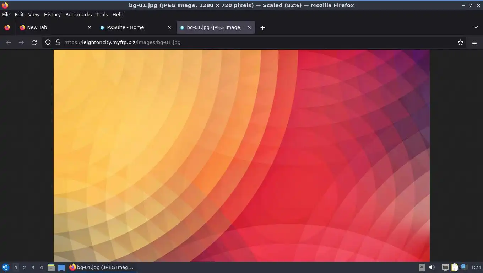Viewport: 483px width, 273px height.
Task: Open clipboard manager tray icon
Action: click(455, 267)
